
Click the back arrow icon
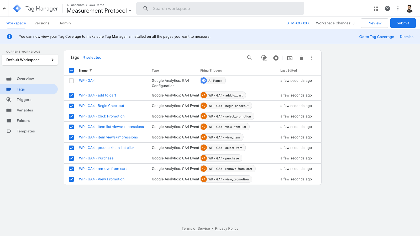(4, 8)
